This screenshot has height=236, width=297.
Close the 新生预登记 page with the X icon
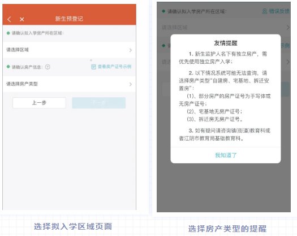[22, 19]
